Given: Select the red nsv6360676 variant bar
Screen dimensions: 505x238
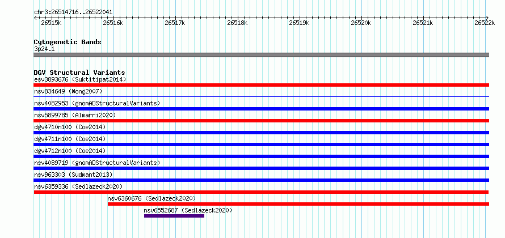Looking at the screenshot, I should [x=298, y=204].
